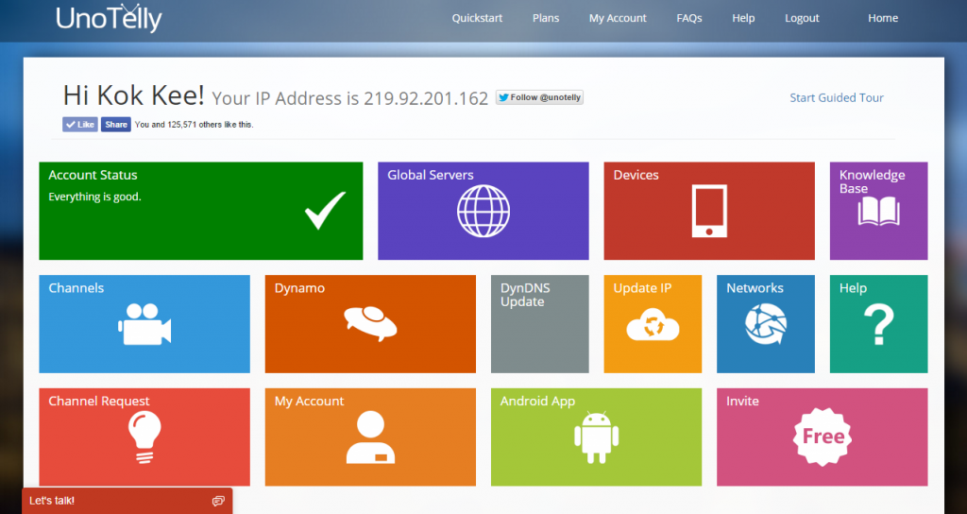The image size is (967, 514).
Task: Click the Follow @unotelly Twitter button
Action: point(539,97)
